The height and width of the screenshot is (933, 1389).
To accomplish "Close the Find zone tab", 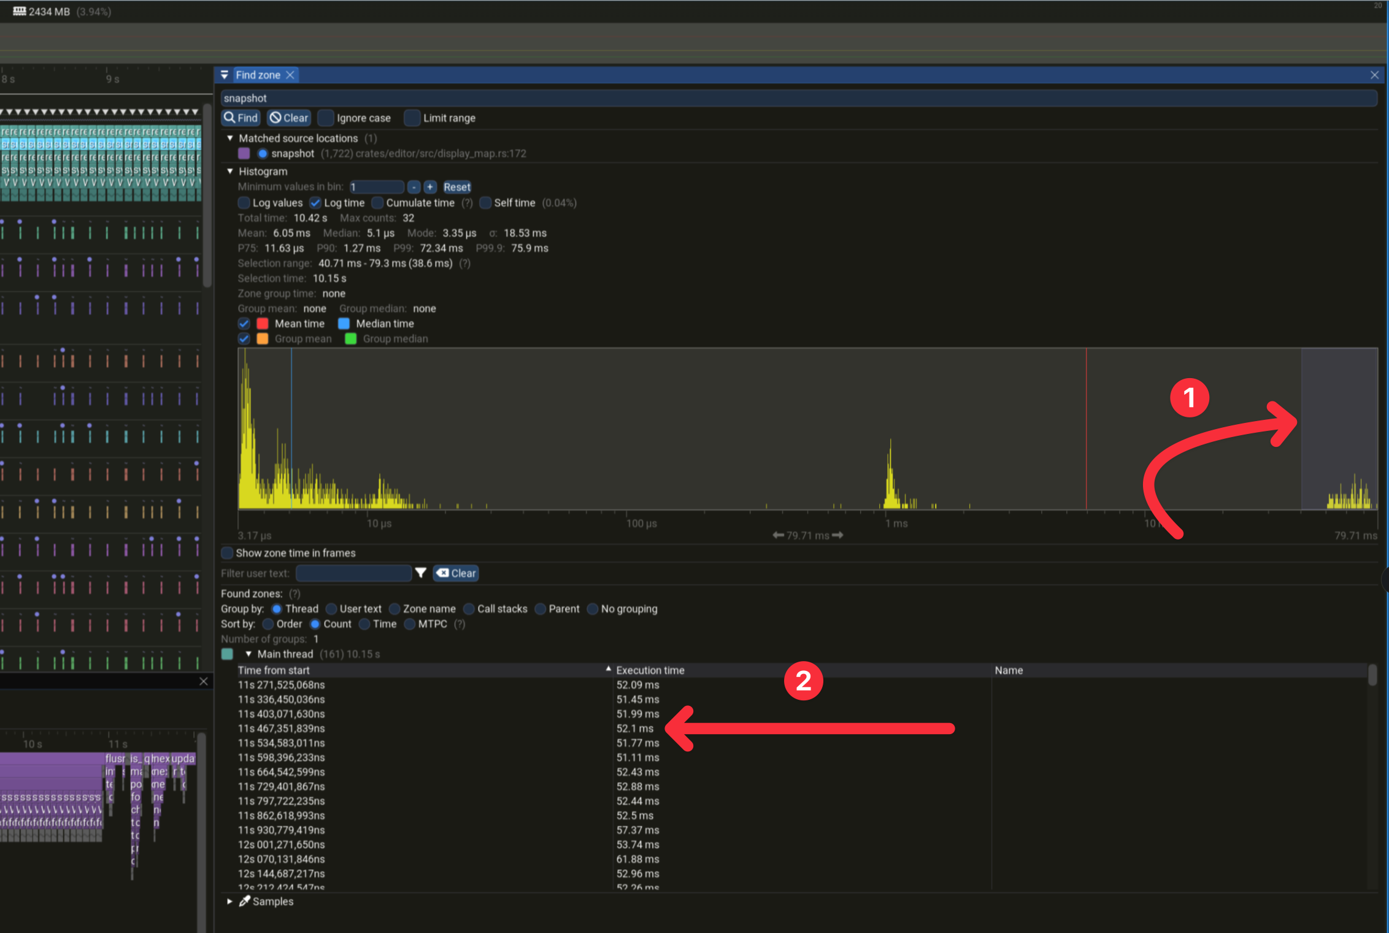I will pos(290,75).
